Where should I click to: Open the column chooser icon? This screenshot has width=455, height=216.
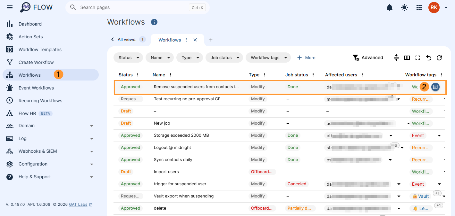coord(407,58)
